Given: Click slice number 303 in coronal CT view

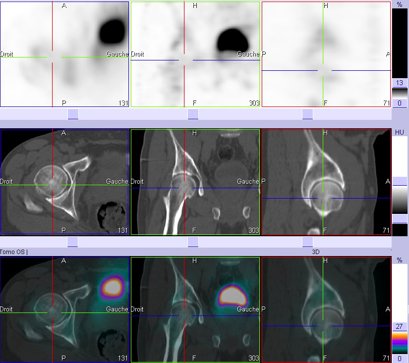Looking at the screenshot, I should pos(254,230).
